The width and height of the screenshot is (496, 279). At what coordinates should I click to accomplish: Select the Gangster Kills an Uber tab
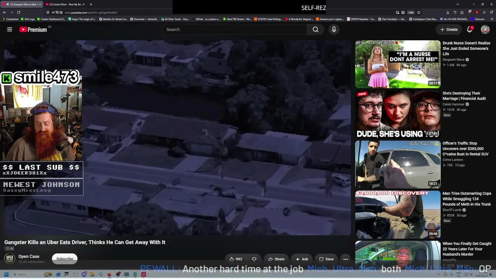click(21, 4)
